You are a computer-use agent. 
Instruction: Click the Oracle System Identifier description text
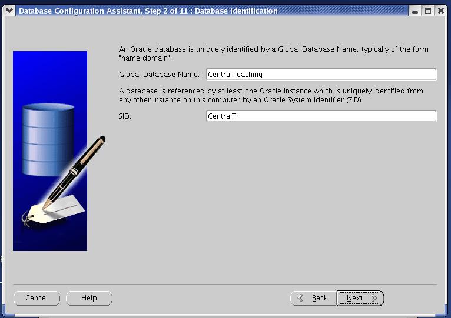[271, 95]
